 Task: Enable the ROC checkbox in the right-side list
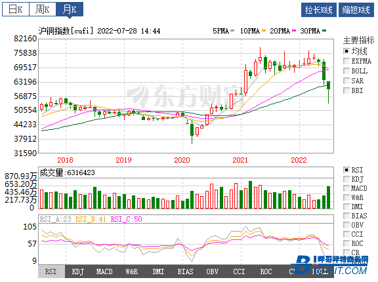click(346, 243)
